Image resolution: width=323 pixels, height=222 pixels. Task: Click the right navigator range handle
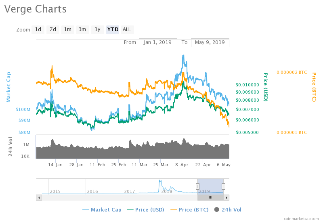click(223, 186)
